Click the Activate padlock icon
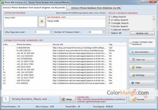The width and height of the screenshot is (158, 110). click(134, 99)
